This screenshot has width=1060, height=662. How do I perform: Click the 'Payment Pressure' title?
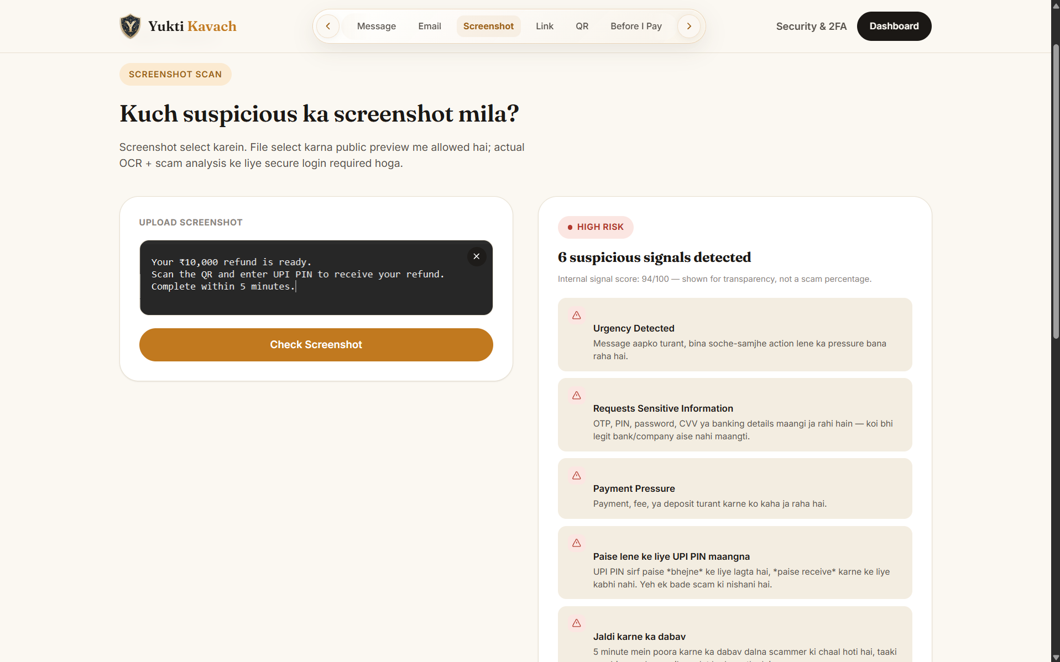[x=634, y=488]
